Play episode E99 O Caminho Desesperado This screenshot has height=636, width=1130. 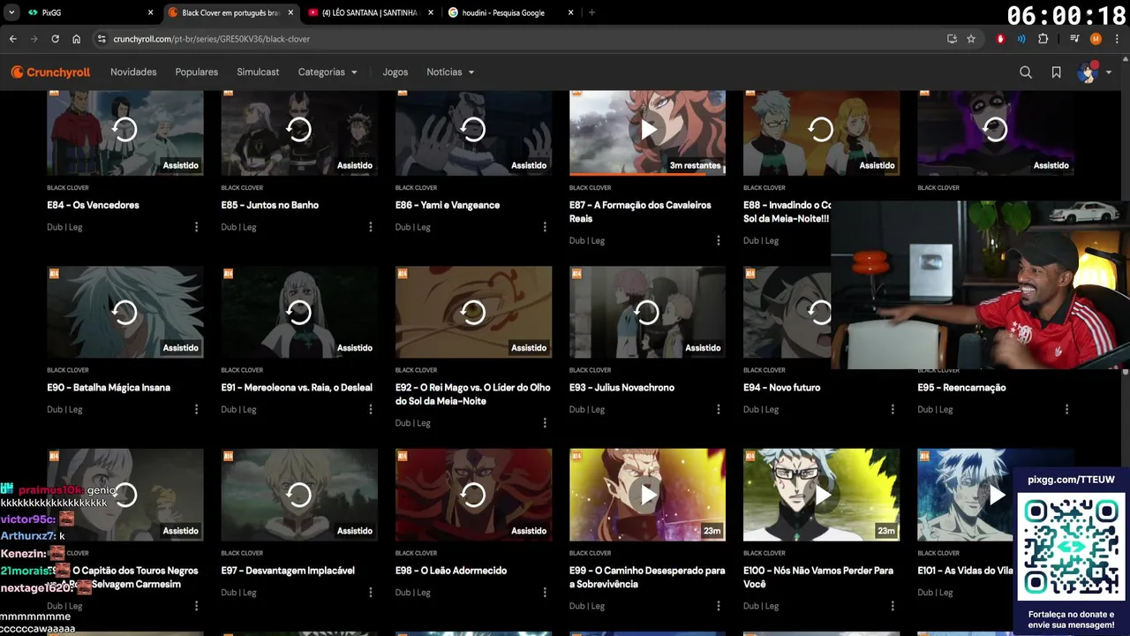[x=647, y=496]
